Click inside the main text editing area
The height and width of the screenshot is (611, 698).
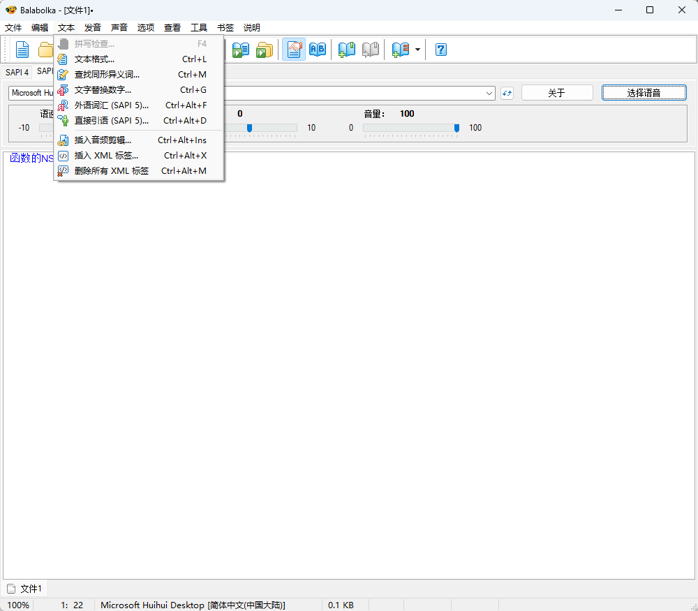tap(349, 365)
